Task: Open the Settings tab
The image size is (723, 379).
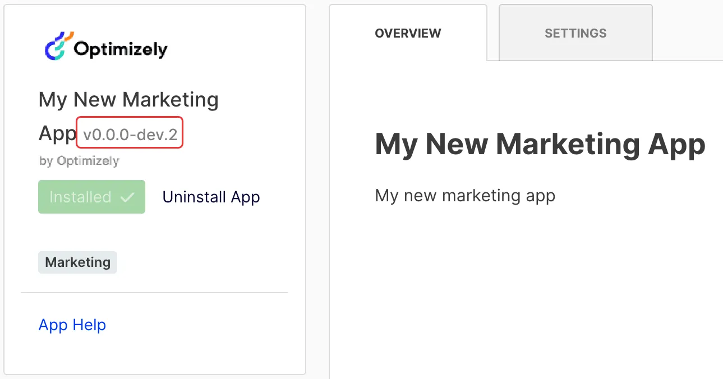Action: point(575,33)
